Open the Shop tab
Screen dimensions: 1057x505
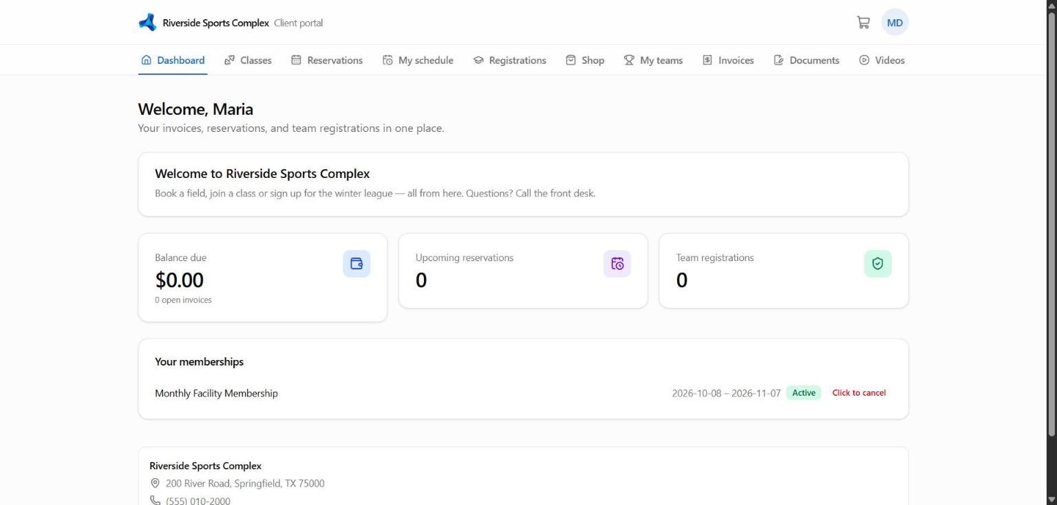[585, 60]
